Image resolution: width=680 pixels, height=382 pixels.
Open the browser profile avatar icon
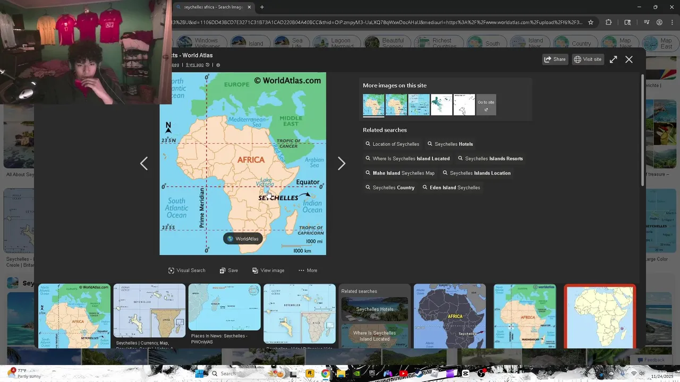[659, 22]
